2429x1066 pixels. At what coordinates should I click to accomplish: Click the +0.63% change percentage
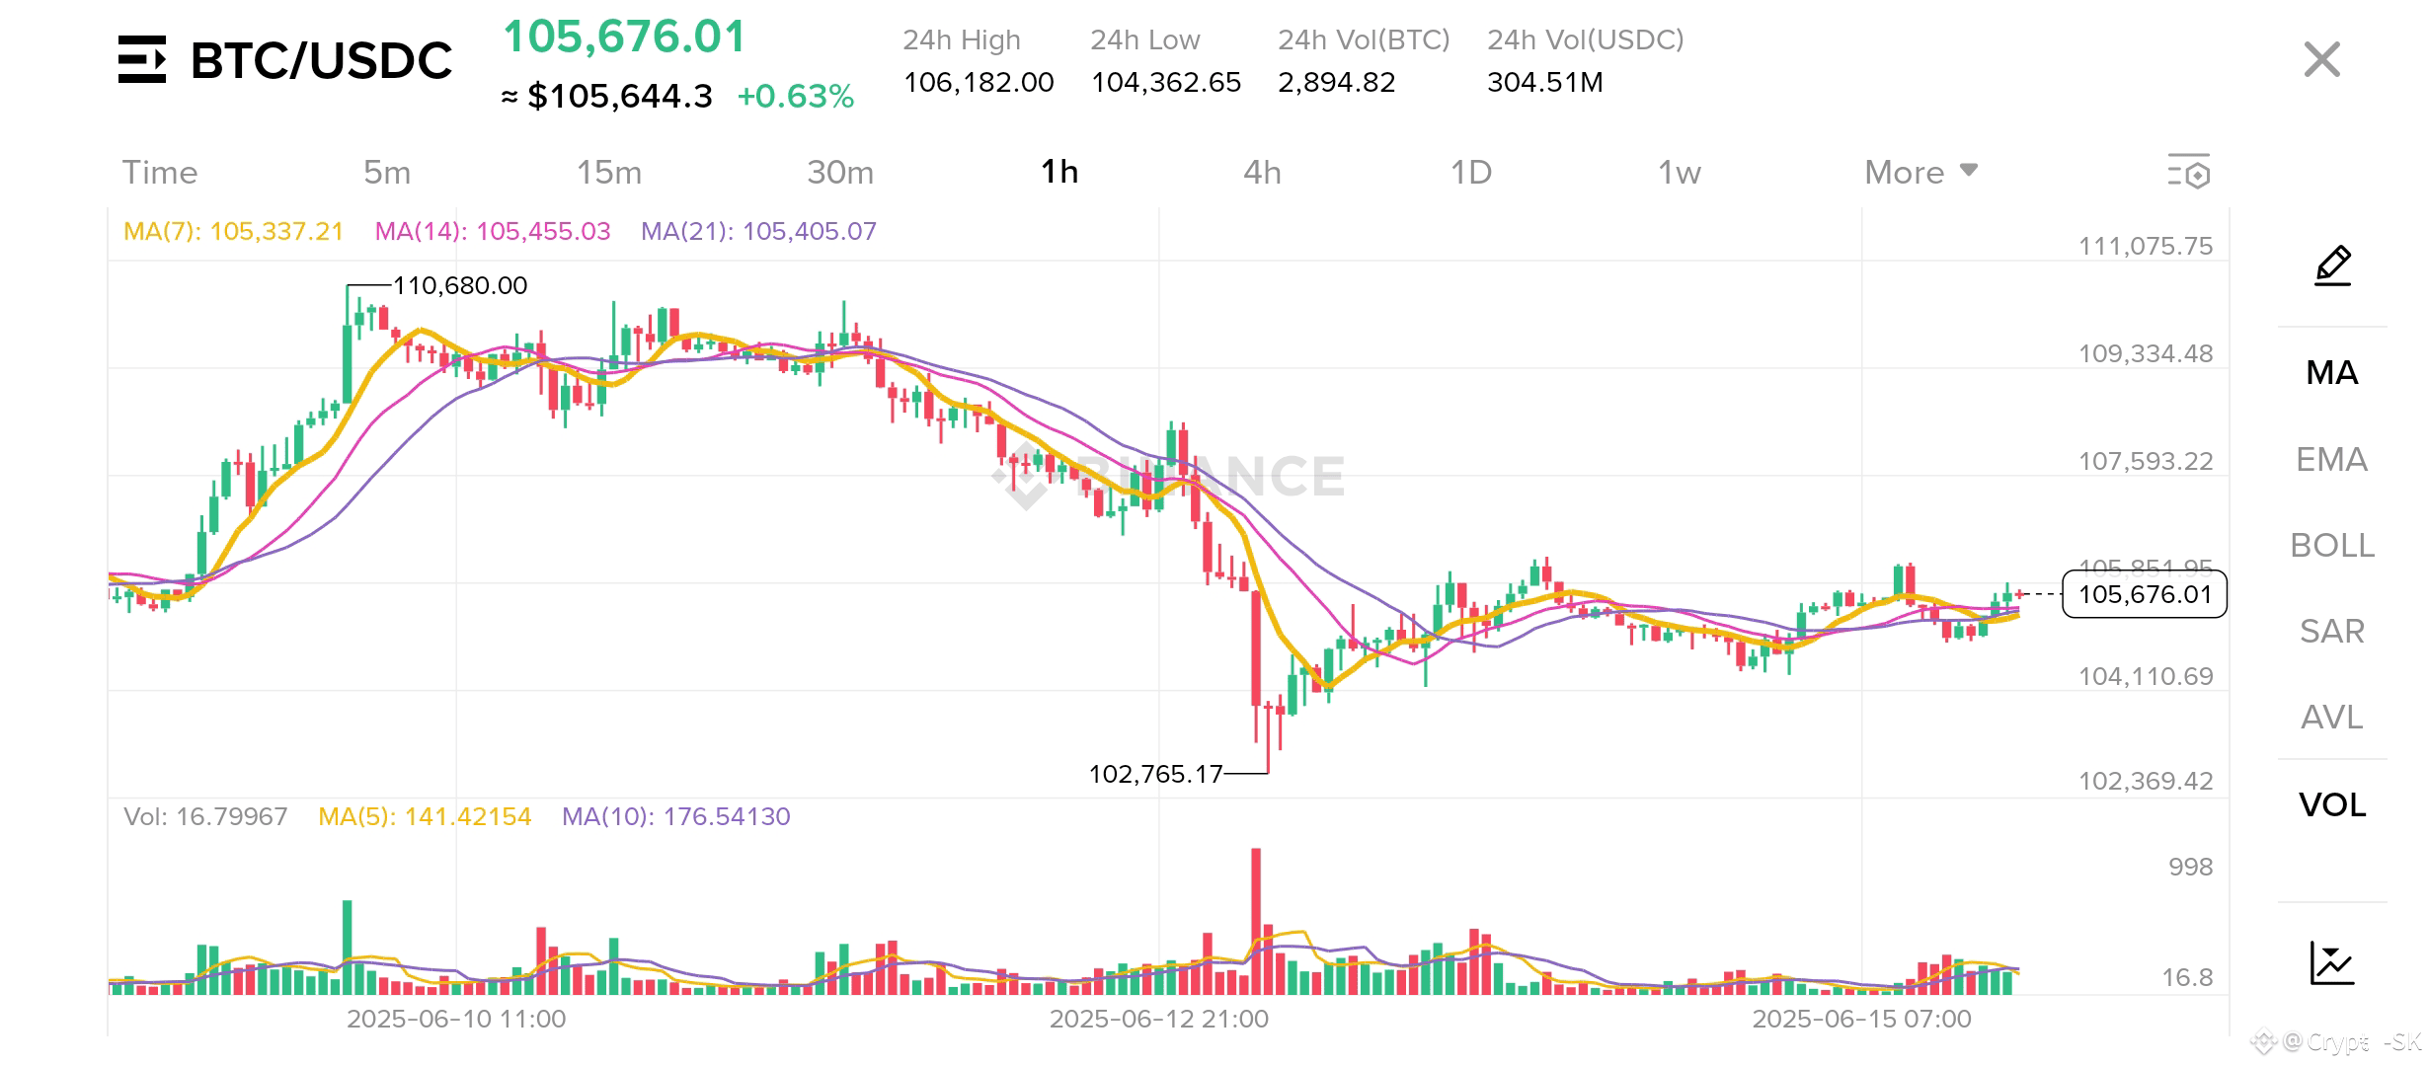pos(795,96)
